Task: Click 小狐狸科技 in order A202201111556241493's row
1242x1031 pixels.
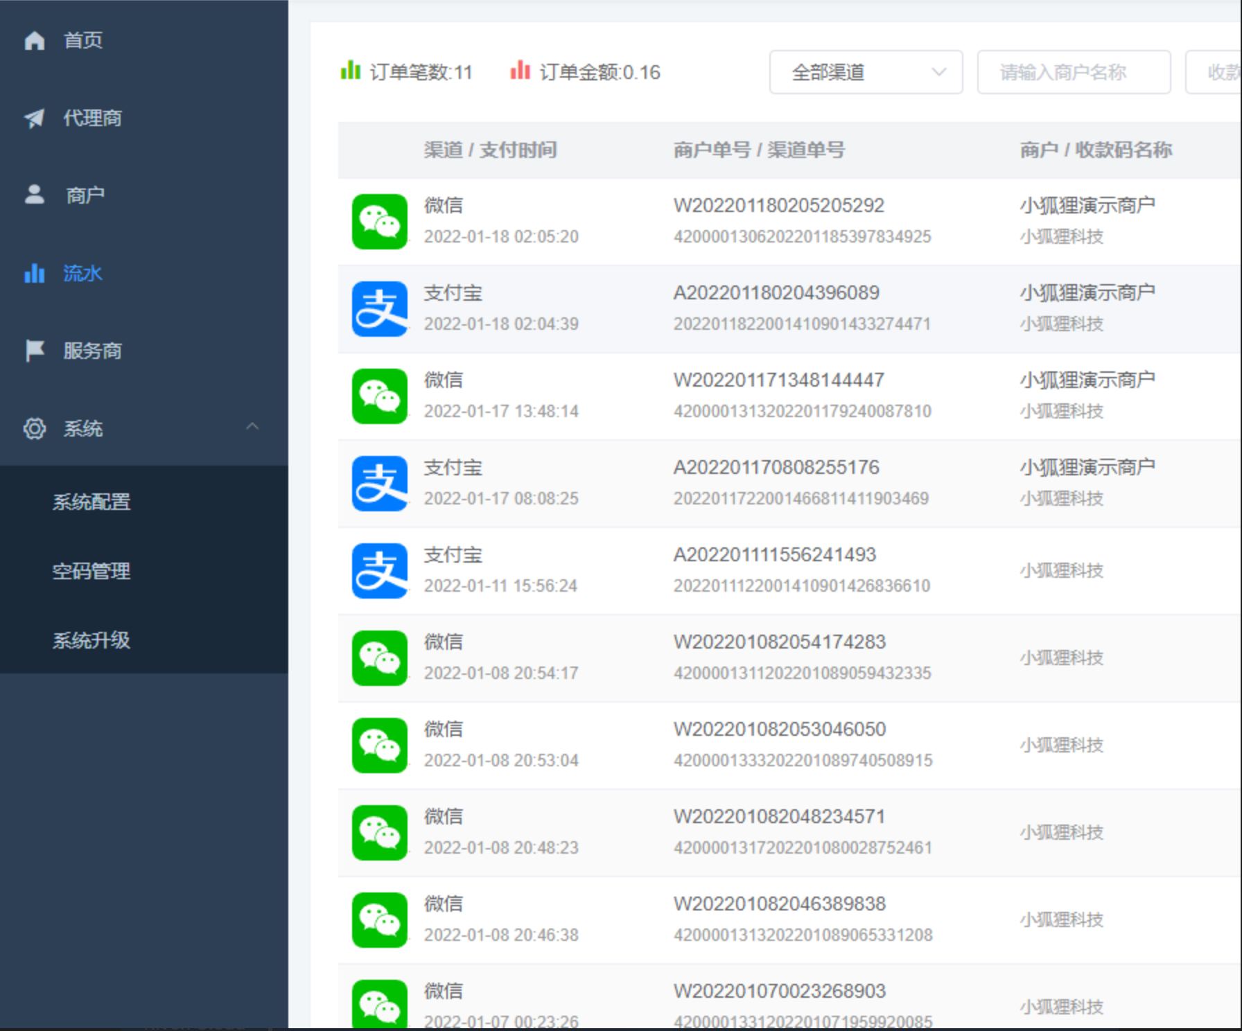Action: [x=1062, y=570]
